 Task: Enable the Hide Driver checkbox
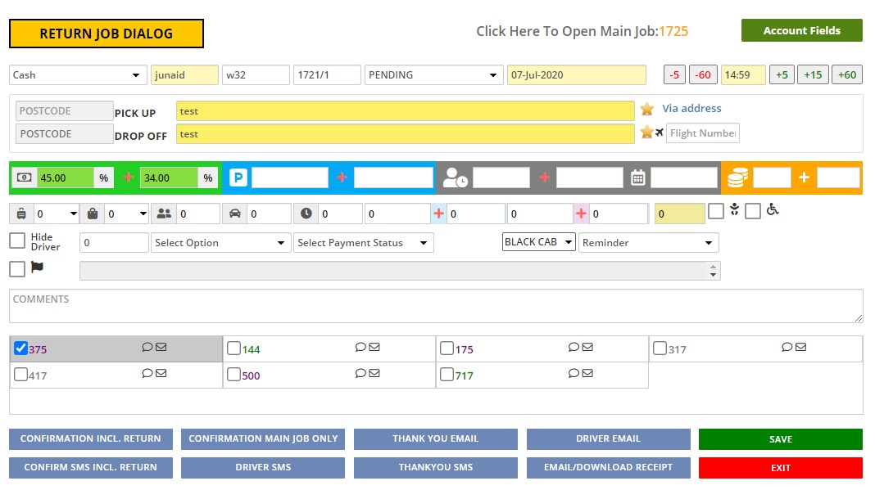[17, 241]
